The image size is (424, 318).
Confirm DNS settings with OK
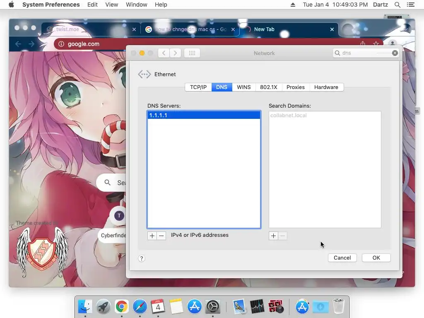376,258
